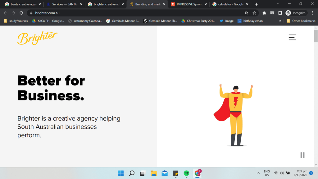Open File Explorer from taskbar
This screenshot has height=179, width=318.
tap(153, 173)
